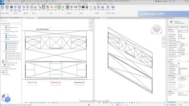
Task: Click the Right edit tool
Action: 55,8
